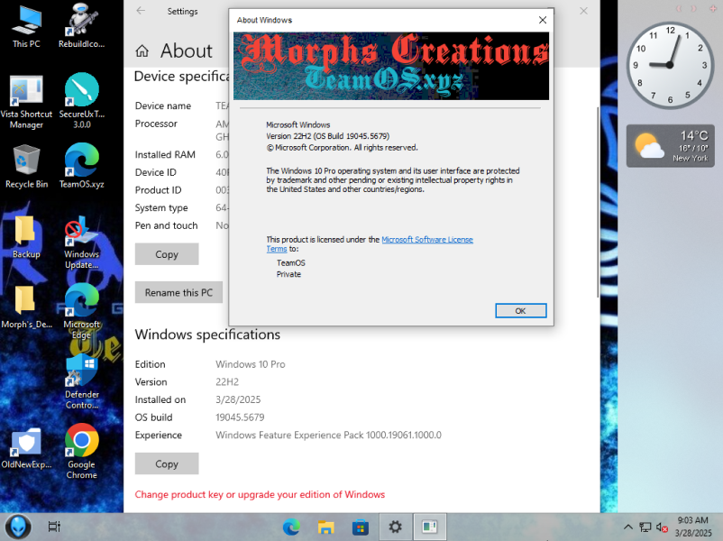Click the "Edition" label in Settings
The height and width of the screenshot is (541, 723).
click(150, 364)
